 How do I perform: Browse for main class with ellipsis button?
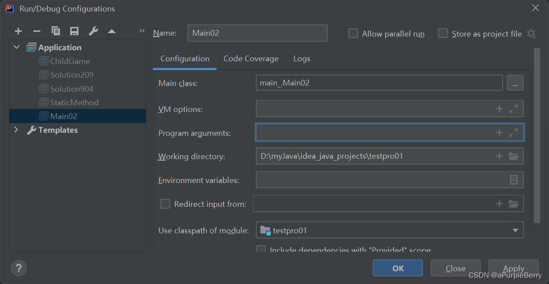click(515, 83)
